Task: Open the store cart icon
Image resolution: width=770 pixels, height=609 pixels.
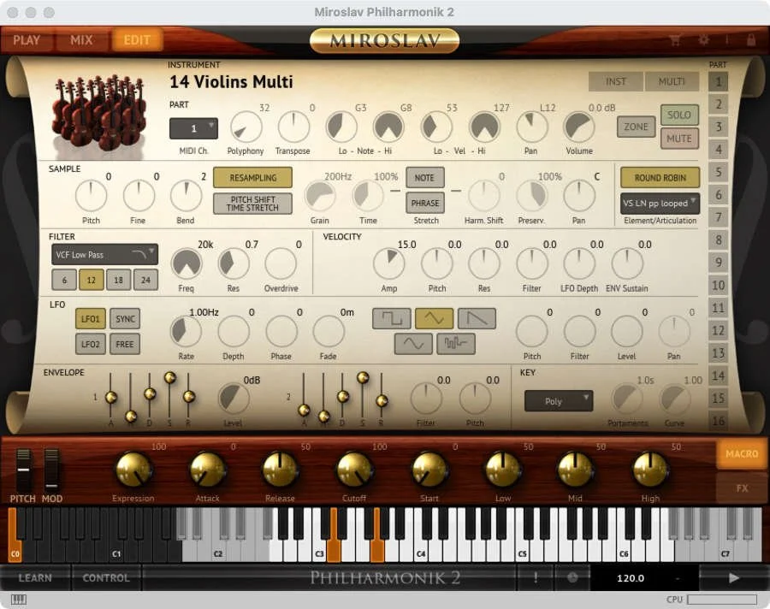Action: pyautogui.click(x=675, y=40)
